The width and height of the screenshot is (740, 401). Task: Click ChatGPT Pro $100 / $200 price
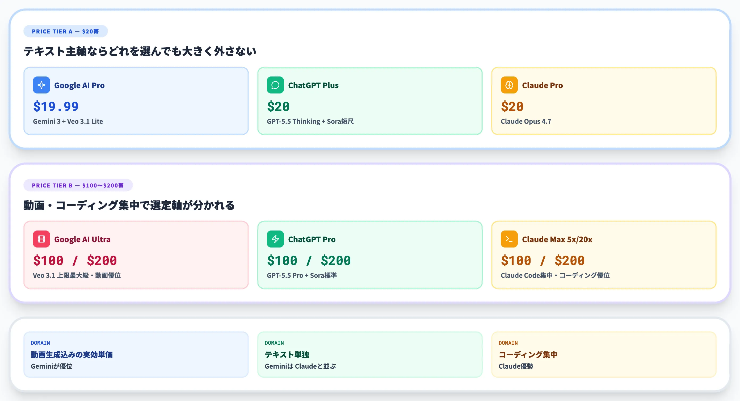(x=309, y=261)
